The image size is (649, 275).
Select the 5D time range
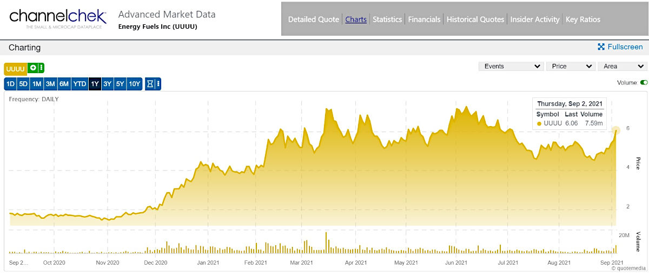pyautogui.click(x=23, y=84)
